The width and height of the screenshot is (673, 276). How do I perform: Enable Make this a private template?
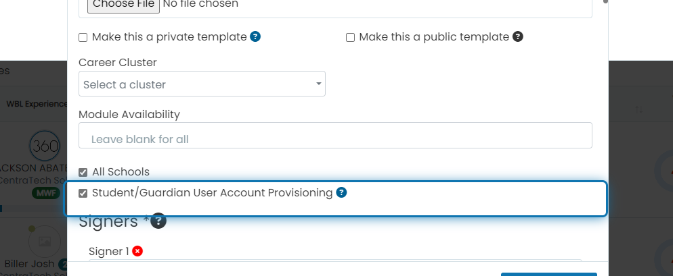coord(83,38)
